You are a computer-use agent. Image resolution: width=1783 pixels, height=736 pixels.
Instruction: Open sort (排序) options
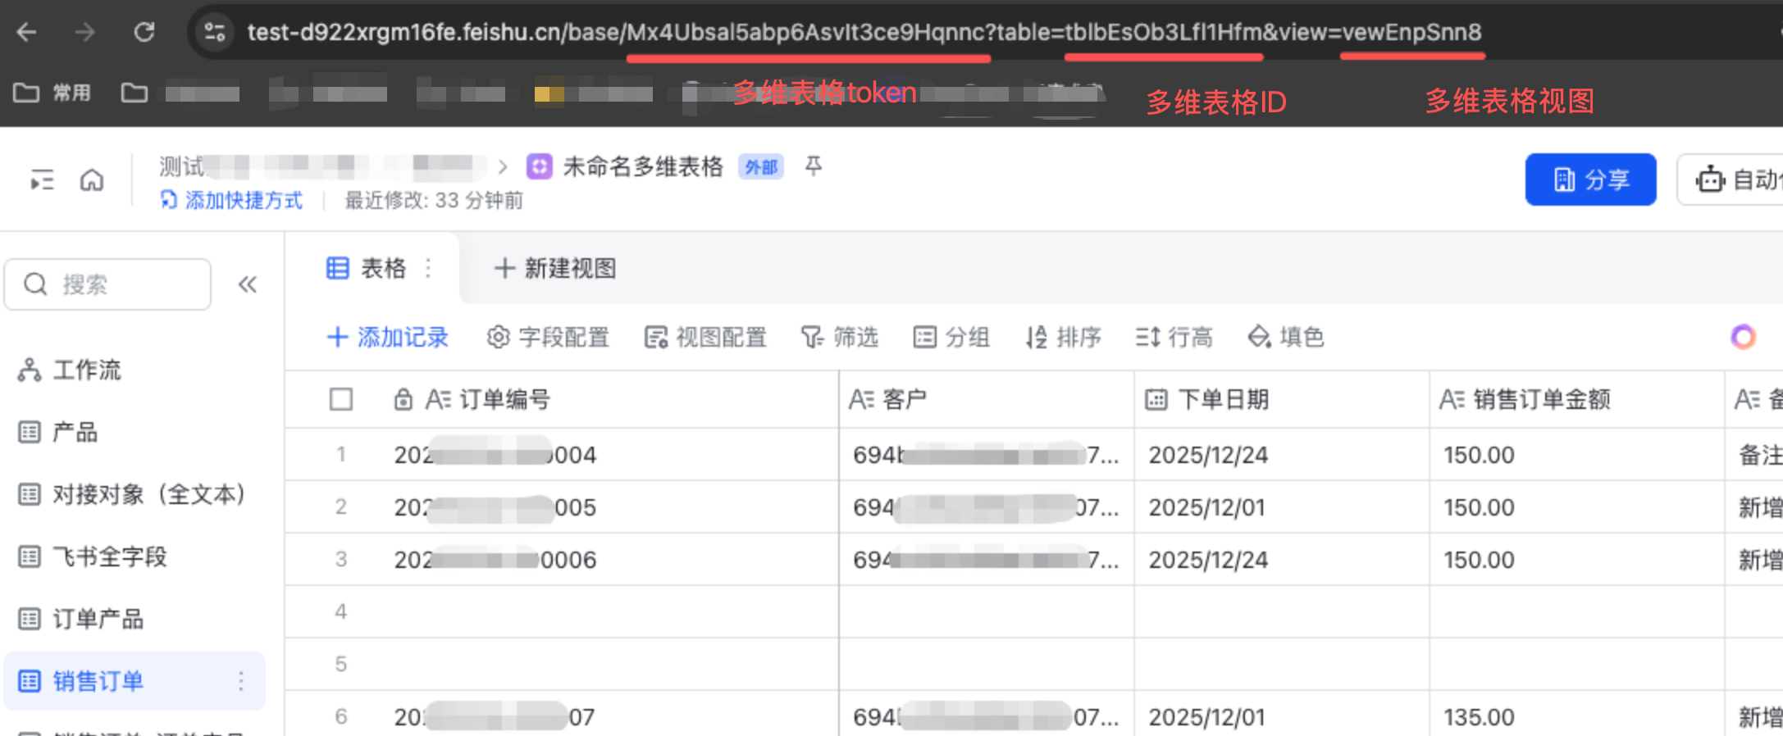pyautogui.click(x=1063, y=337)
